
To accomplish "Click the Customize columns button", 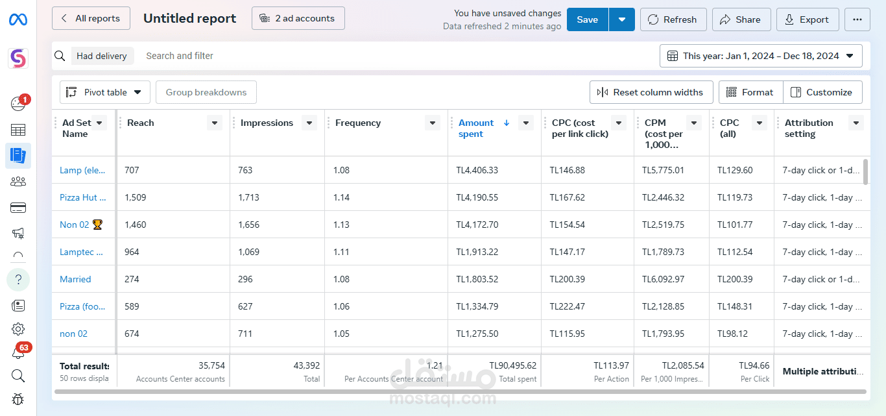I will [822, 92].
